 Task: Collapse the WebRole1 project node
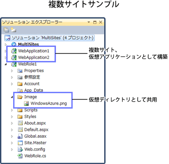[x=6, y=64]
